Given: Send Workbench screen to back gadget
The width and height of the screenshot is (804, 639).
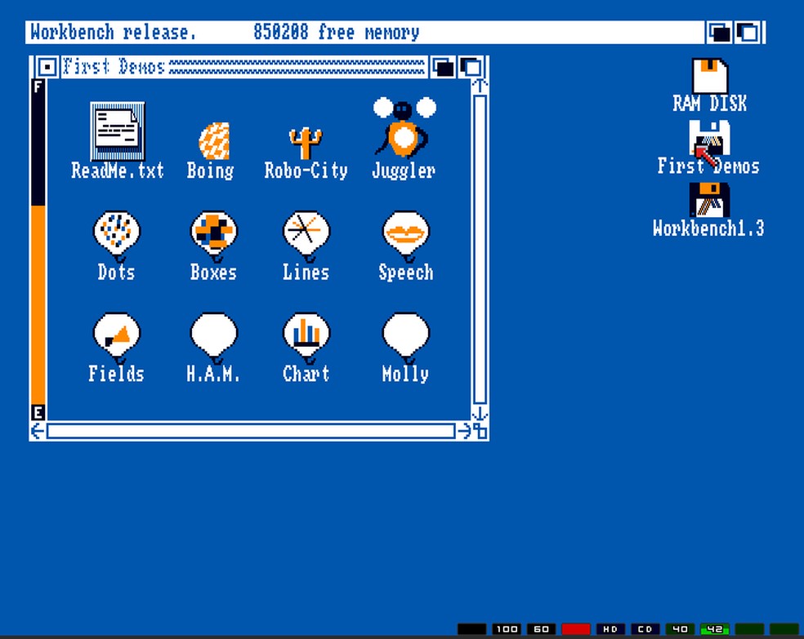Looking at the screenshot, I should click(x=719, y=33).
